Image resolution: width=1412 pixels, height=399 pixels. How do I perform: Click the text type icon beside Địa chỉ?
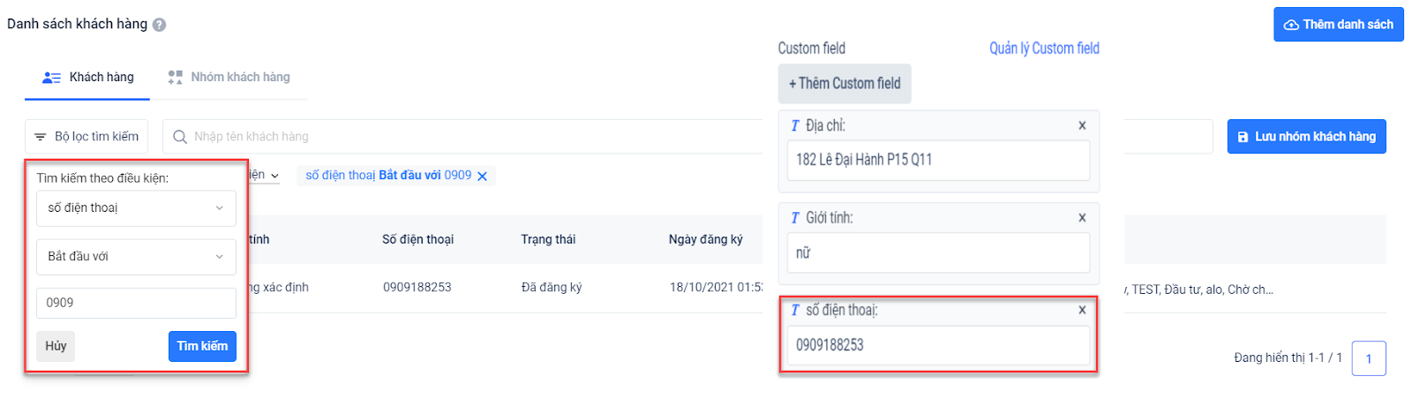(795, 126)
